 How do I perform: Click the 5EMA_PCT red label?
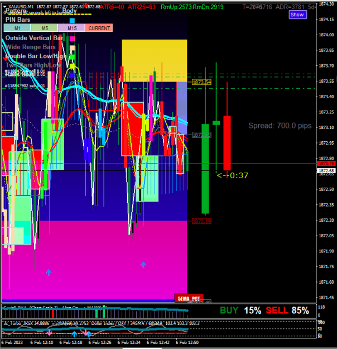pos(189,299)
